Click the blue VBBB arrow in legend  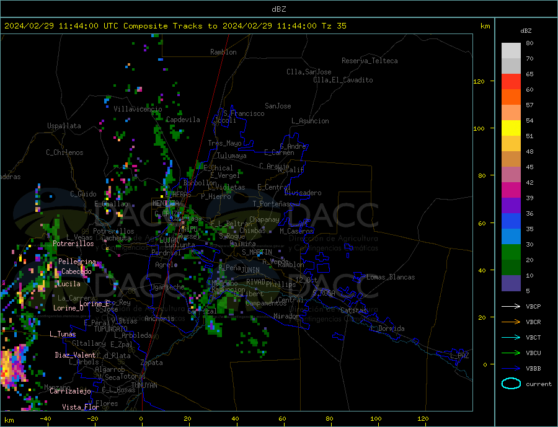pos(511,369)
